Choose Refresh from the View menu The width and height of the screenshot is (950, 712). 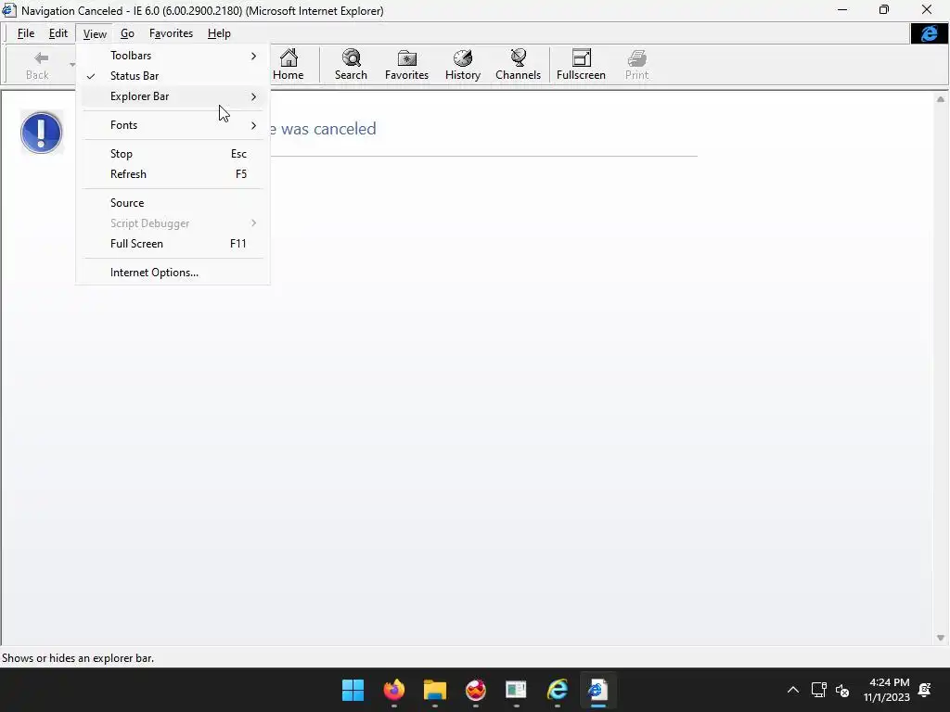click(x=173, y=174)
